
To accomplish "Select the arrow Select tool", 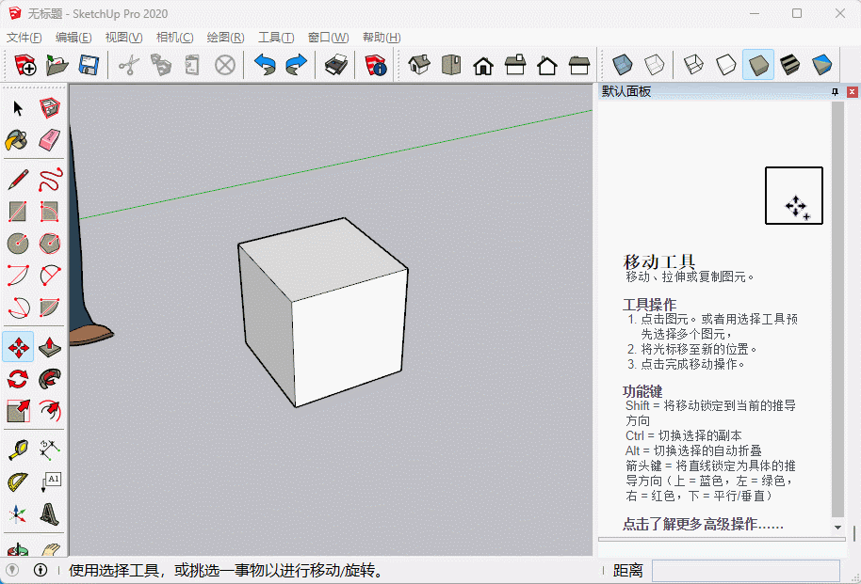I will tap(18, 109).
